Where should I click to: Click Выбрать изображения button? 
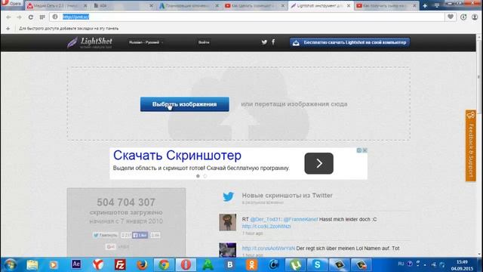(184, 104)
